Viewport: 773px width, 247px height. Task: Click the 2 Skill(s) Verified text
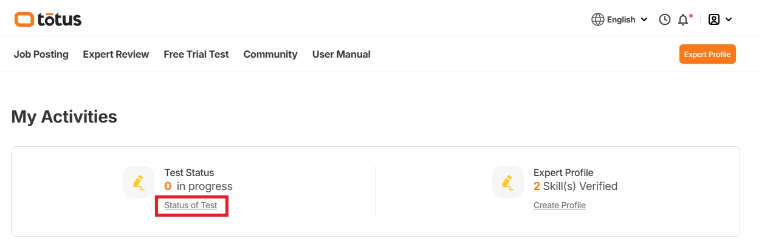point(575,186)
